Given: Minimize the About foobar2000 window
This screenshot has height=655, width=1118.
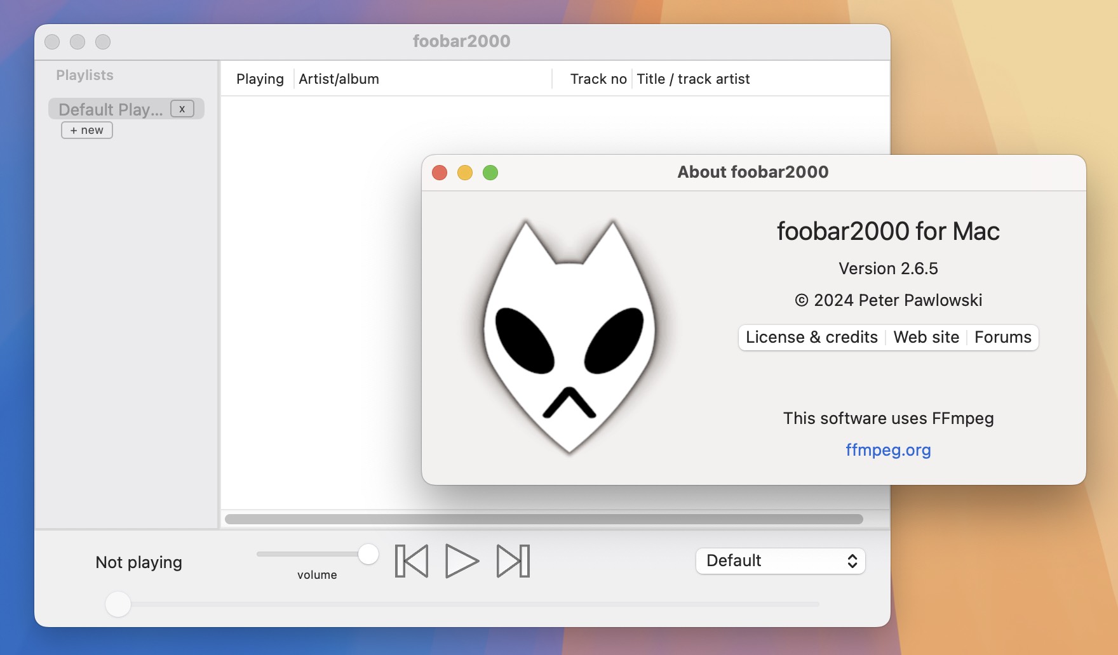Looking at the screenshot, I should pyautogui.click(x=465, y=173).
